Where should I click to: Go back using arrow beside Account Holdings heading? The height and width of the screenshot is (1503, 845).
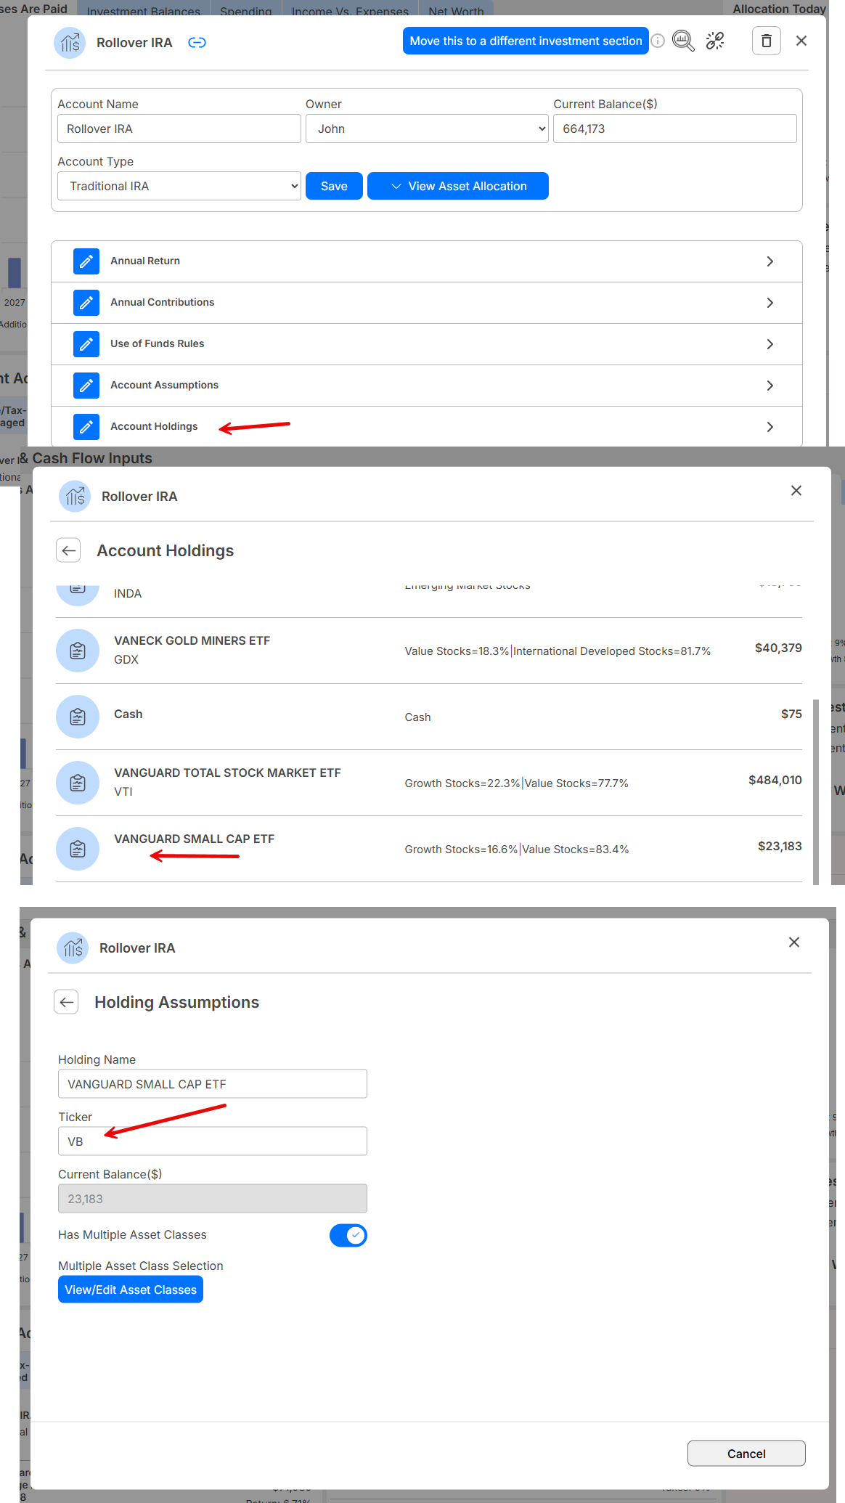68,550
